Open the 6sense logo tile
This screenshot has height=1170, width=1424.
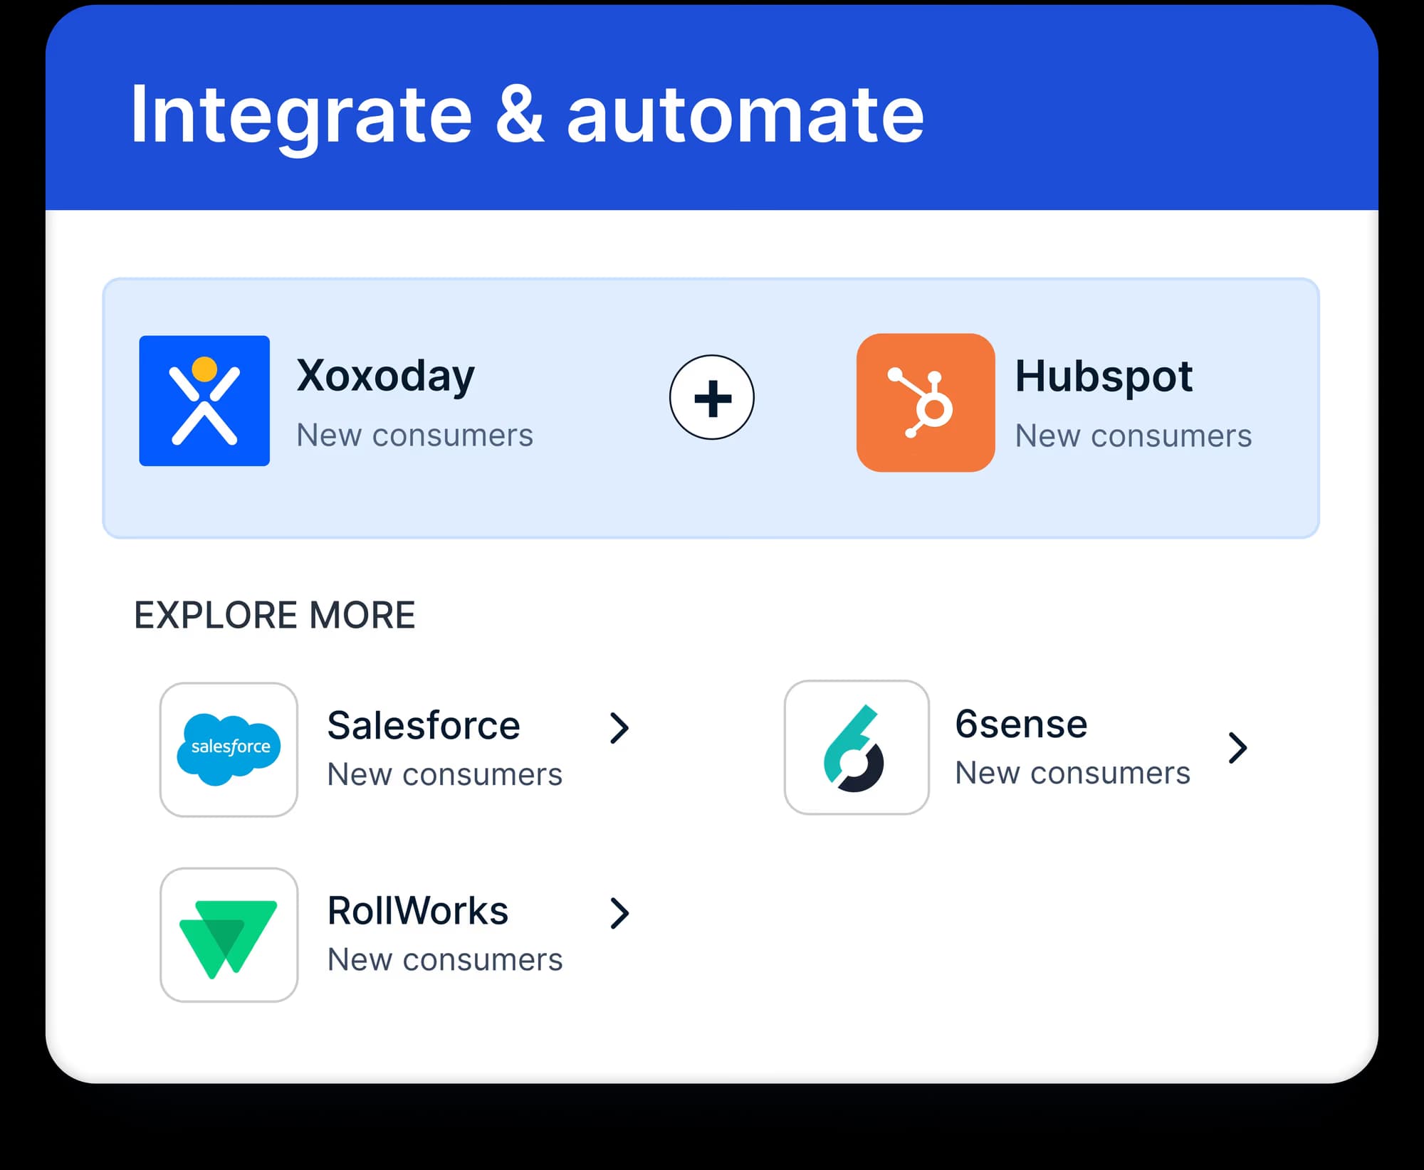click(x=857, y=747)
